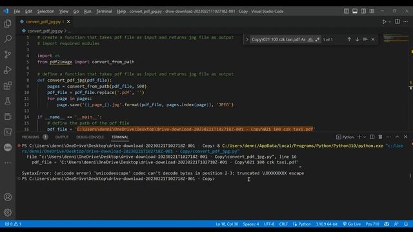Close the terminal panel
Screen dimensions: 413x232
[x=406, y=137]
